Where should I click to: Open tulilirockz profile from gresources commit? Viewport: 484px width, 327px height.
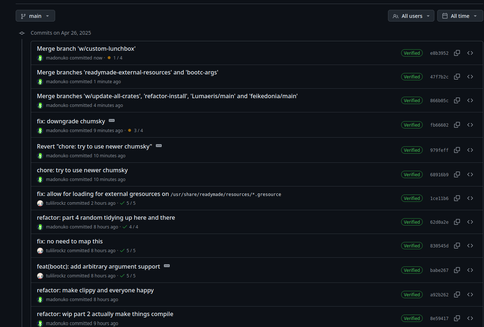(x=56, y=203)
